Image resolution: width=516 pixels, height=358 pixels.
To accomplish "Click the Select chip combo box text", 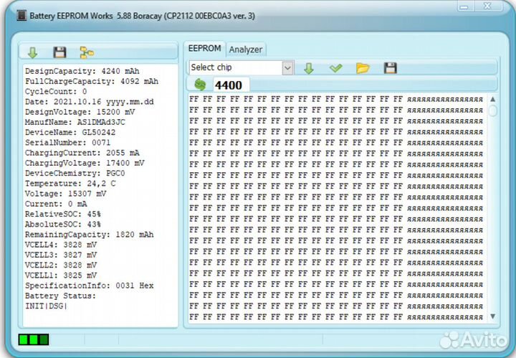I will point(235,68).
